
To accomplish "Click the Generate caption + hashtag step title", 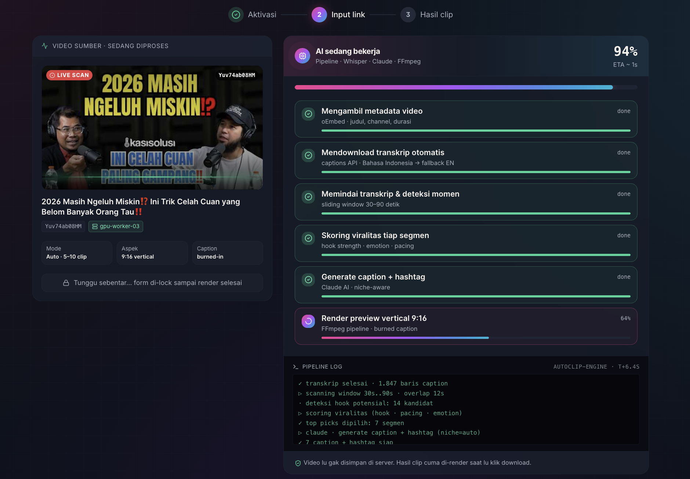I will 373,277.
